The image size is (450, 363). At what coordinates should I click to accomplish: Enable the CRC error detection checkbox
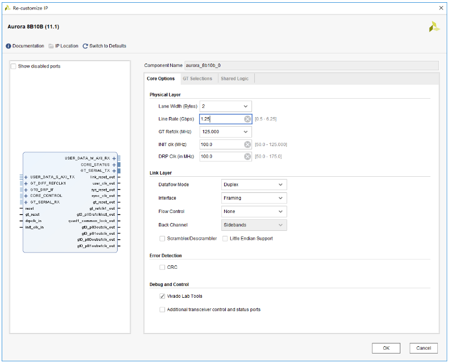[x=162, y=268]
